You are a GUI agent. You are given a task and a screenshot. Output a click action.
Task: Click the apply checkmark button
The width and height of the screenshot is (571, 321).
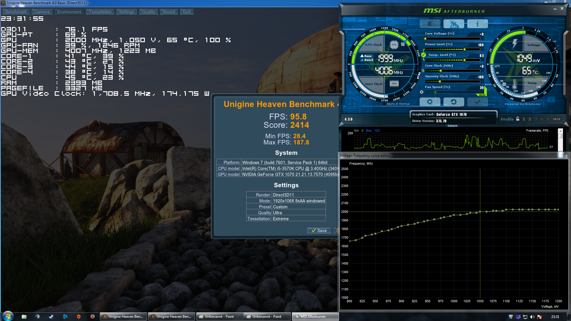click(477, 102)
